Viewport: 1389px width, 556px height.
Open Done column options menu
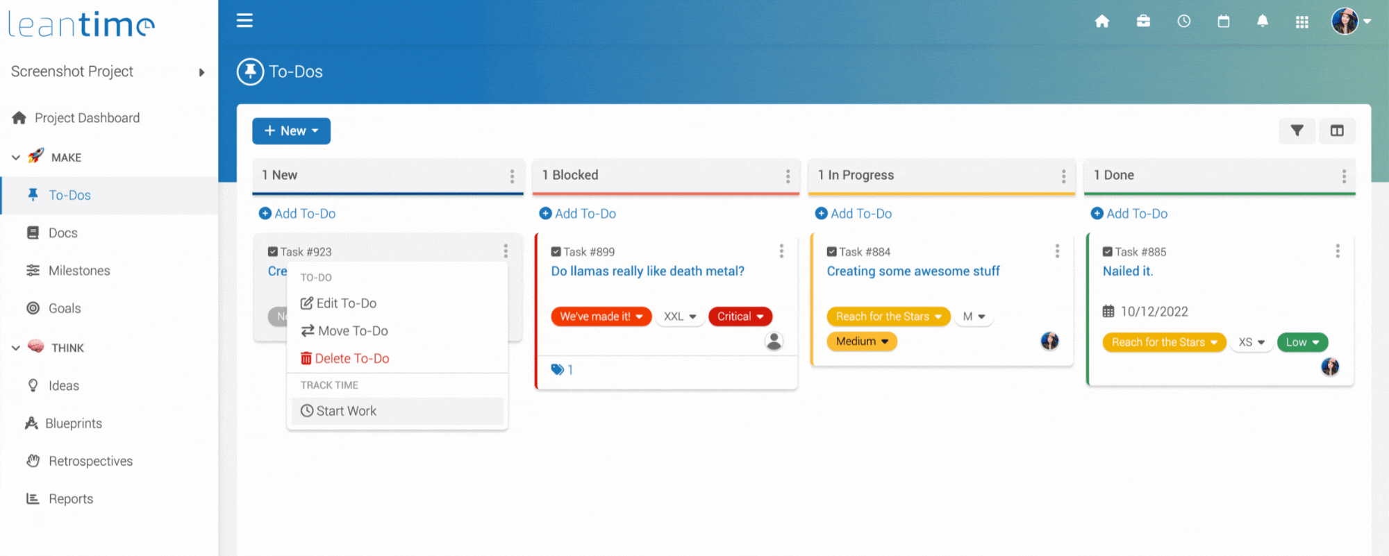[x=1344, y=176]
